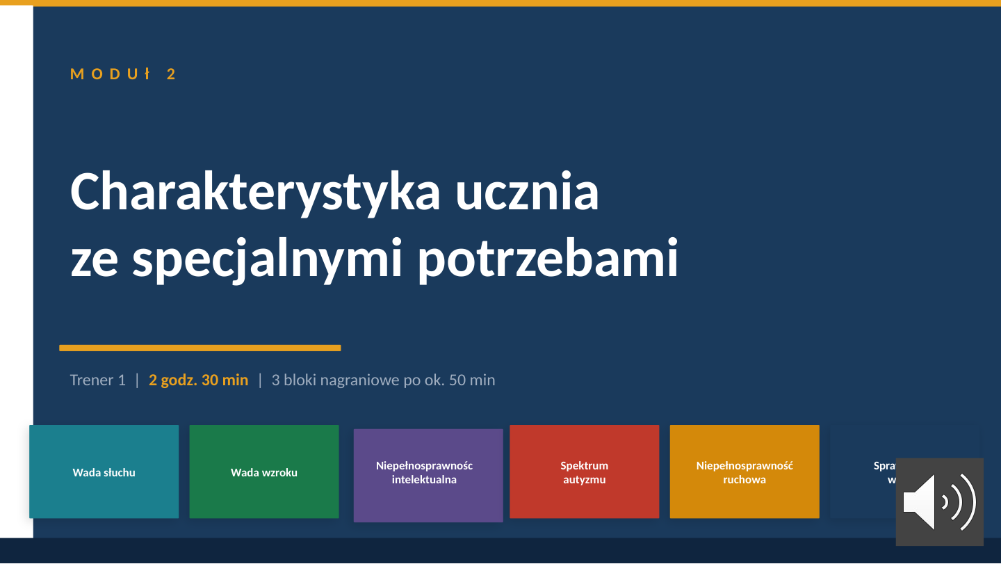Image resolution: width=1001 pixels, height=564 pixels.
Task: Click the sound waves of speaker icon
Action: [960, 501]
